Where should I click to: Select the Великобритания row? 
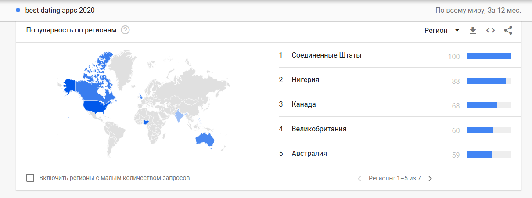coord(395,129)
